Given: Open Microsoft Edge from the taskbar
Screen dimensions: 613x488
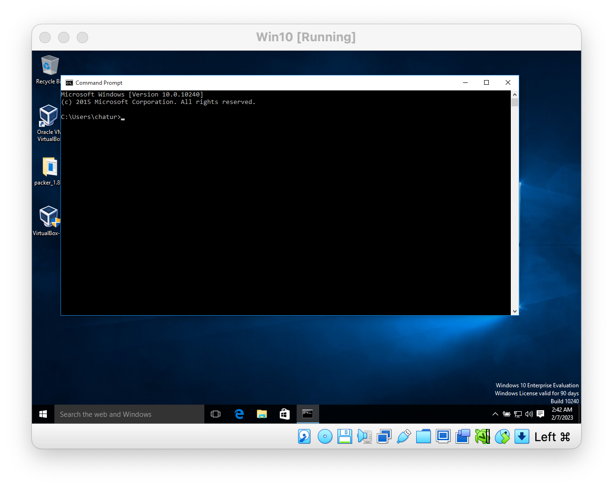Looking at the screenshot, I should (239, 414).
